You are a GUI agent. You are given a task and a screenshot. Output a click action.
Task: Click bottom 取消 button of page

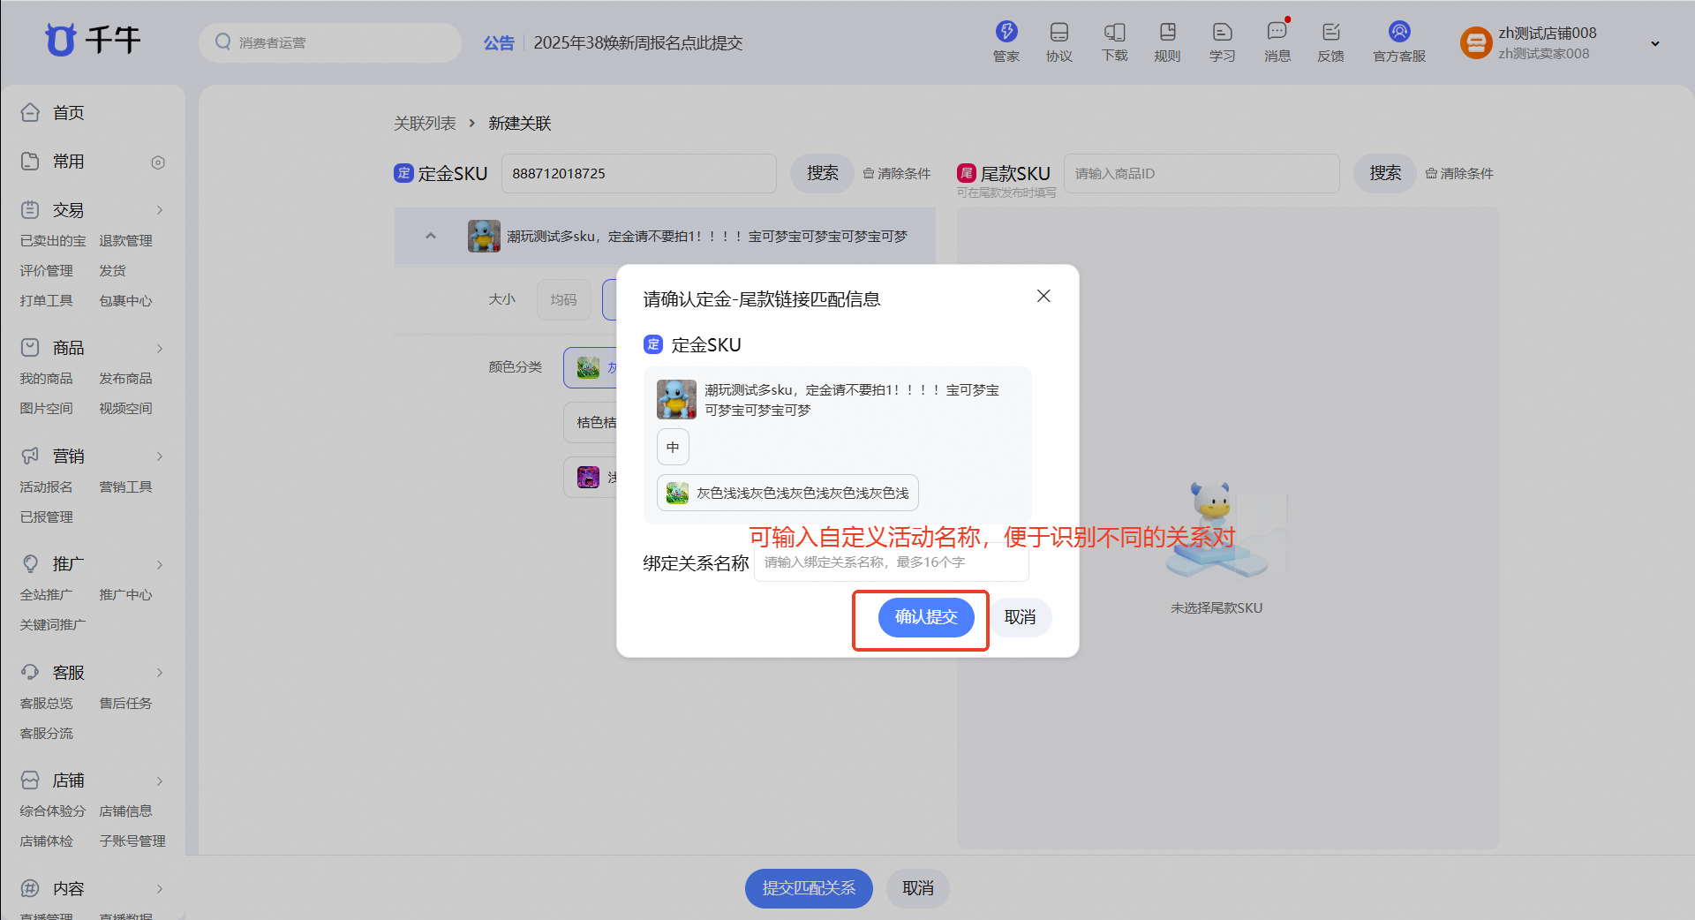point(917,888)
